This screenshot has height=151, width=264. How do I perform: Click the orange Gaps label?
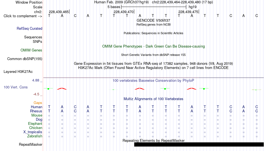click(38, 103)
